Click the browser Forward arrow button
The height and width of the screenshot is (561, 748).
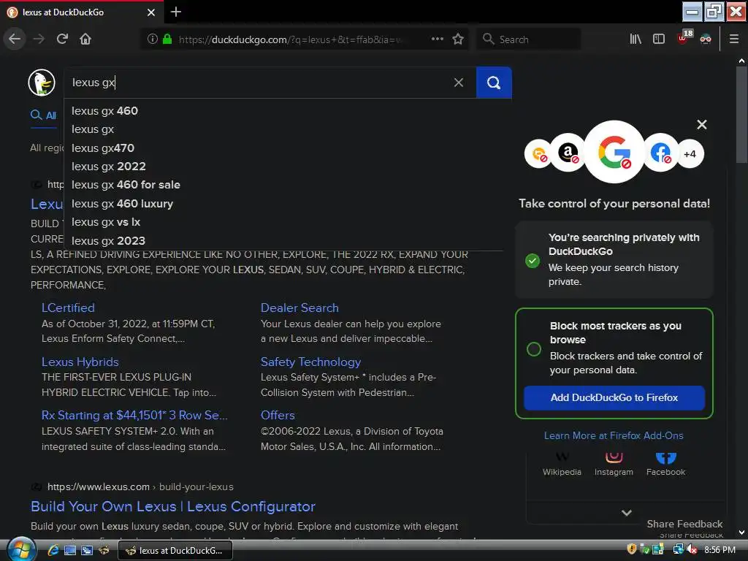[39, 39]
